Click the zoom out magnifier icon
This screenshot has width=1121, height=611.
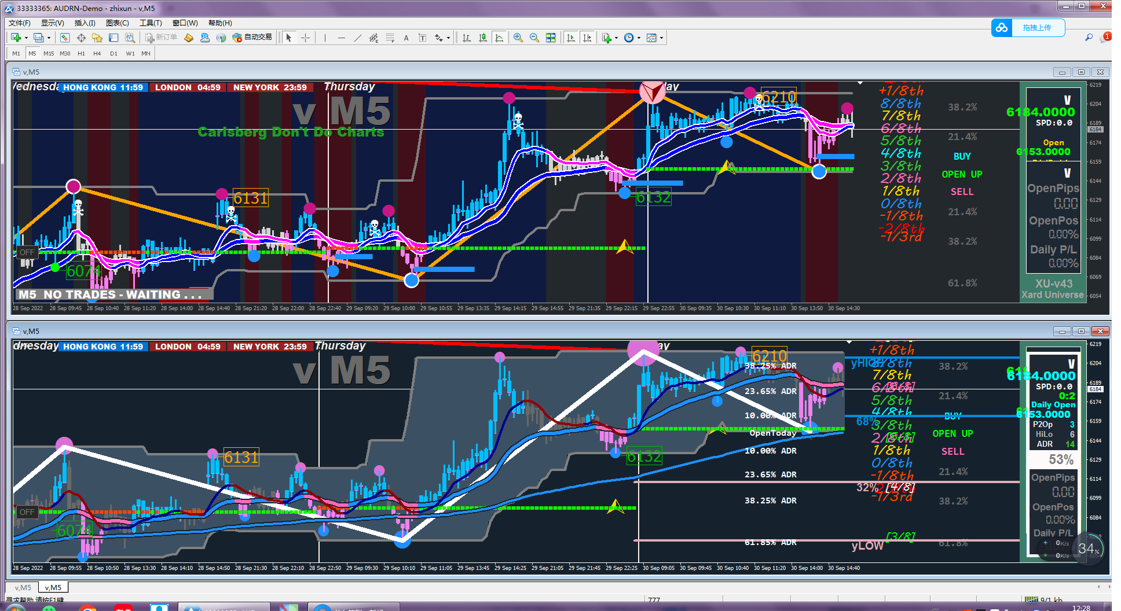[534, 38]
